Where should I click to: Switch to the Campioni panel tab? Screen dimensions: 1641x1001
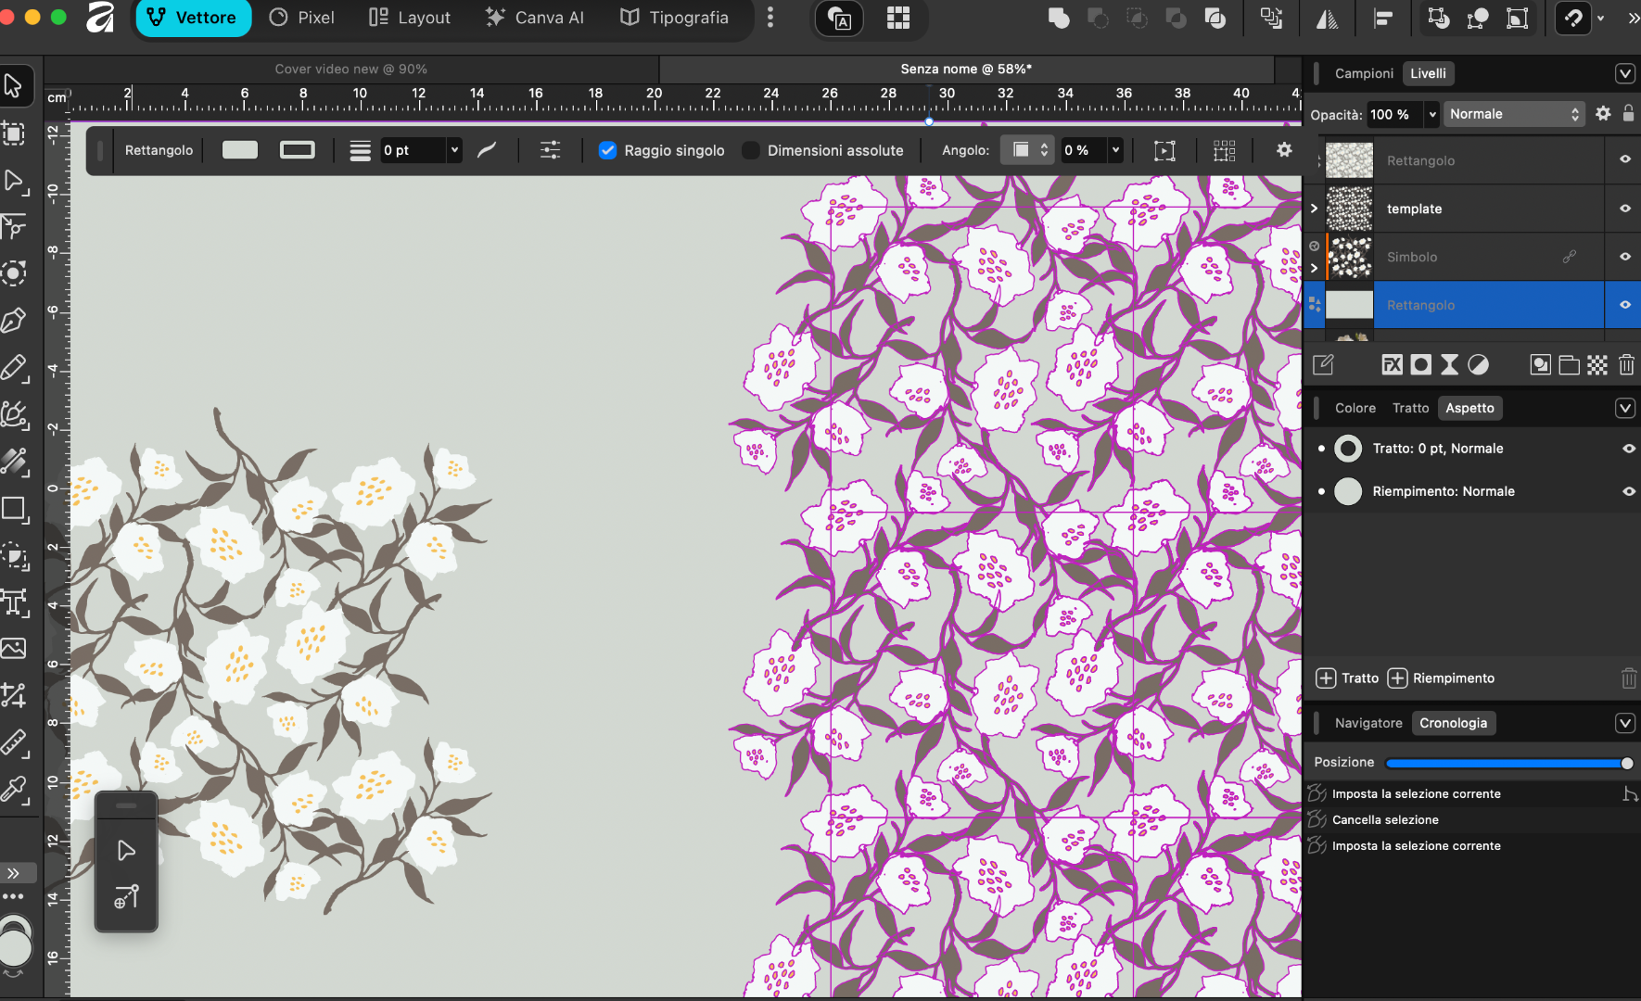click(1364, 73)
